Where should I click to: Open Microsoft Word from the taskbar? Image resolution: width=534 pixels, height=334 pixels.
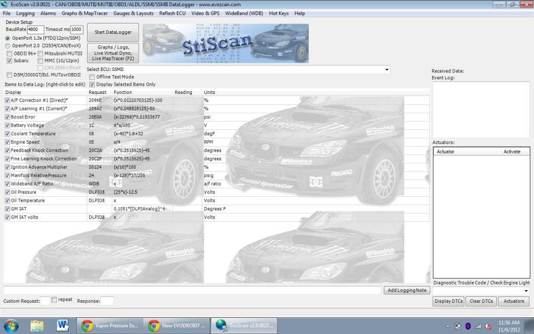pos(63,326)
